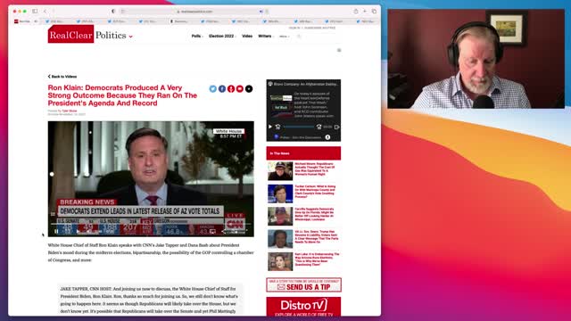Pause the Ron Klain video
The height and width of the screenshot is (321, 571).
[56, 231]
